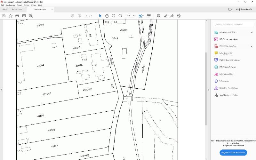This screenshot has height=160, width=256.
Task: Click Bejelentkezés to sign in
Action: (244, 10)
